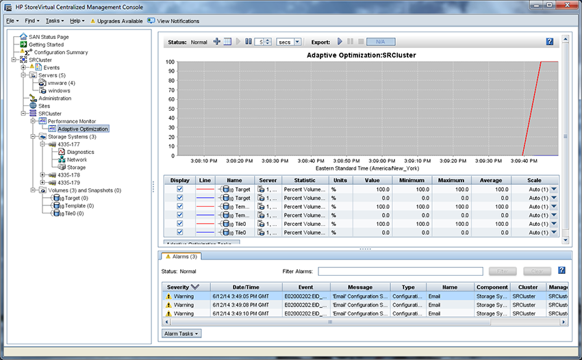Select Network under 4335-177
582x360 pixels.
tap(77, 159)
